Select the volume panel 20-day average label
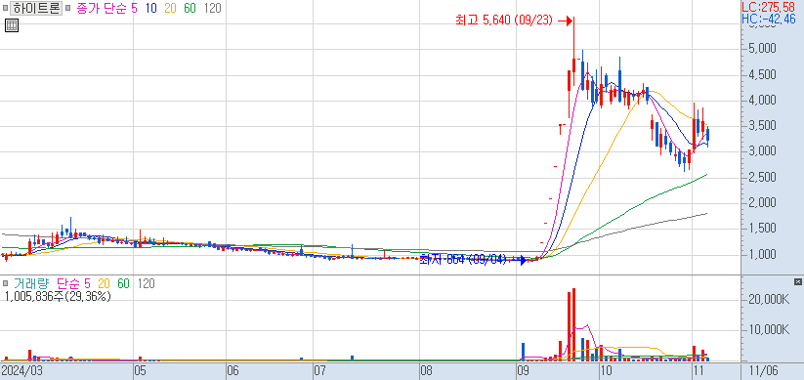The height and width of the screenshot is (380, 804). point(105,283)
